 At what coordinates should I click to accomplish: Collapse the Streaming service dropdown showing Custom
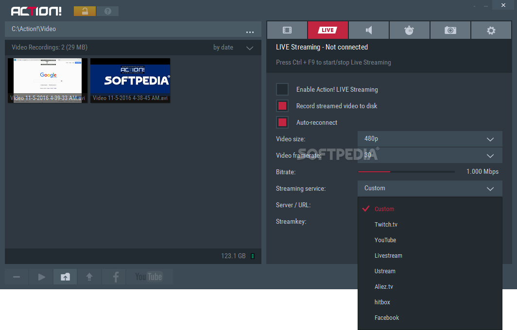tap(430, 188)
